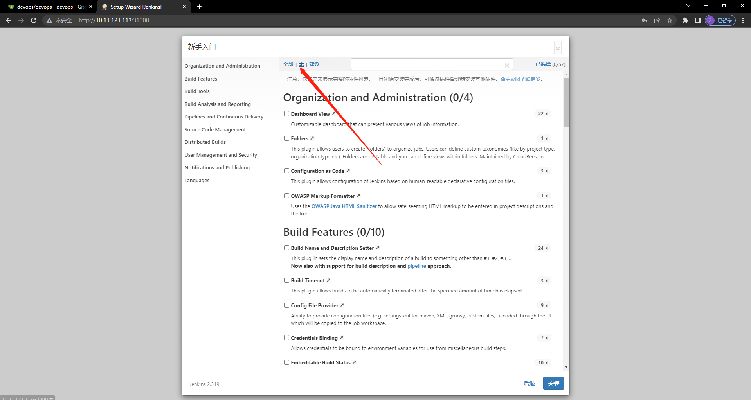Open Embeddable Build Status external link arrow
The image size is (751, 400).
(x=354, y=362)
